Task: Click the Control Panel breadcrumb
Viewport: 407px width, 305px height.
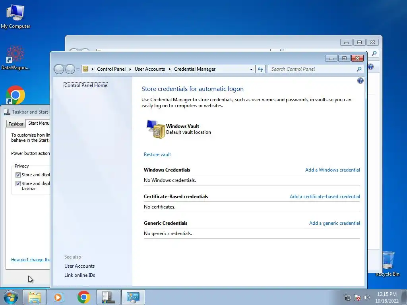Action: [111, 69]
